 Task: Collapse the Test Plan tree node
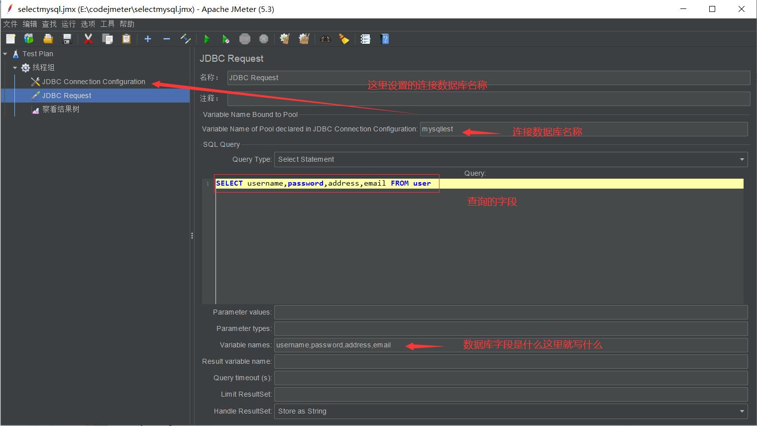point(5,54)
